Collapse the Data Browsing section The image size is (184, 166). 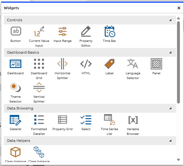click(170, 108)
